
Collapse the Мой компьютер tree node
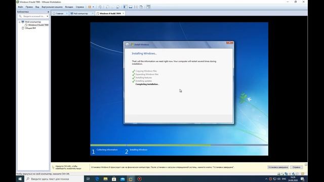click(19, 22)
